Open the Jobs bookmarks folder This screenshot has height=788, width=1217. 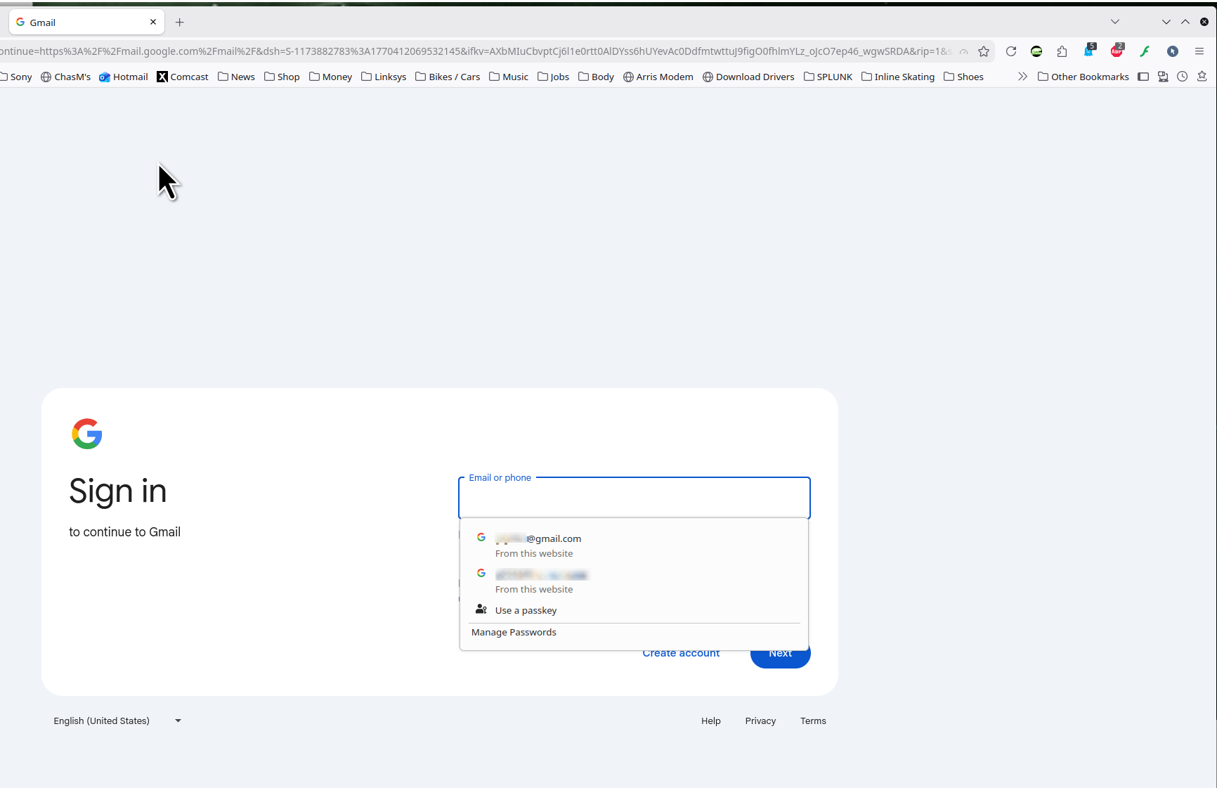[x=553, y=77]
